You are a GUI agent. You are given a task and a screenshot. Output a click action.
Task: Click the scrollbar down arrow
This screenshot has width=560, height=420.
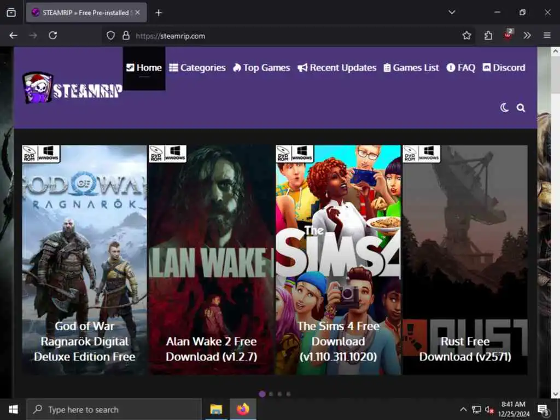[x=556, y=394]
